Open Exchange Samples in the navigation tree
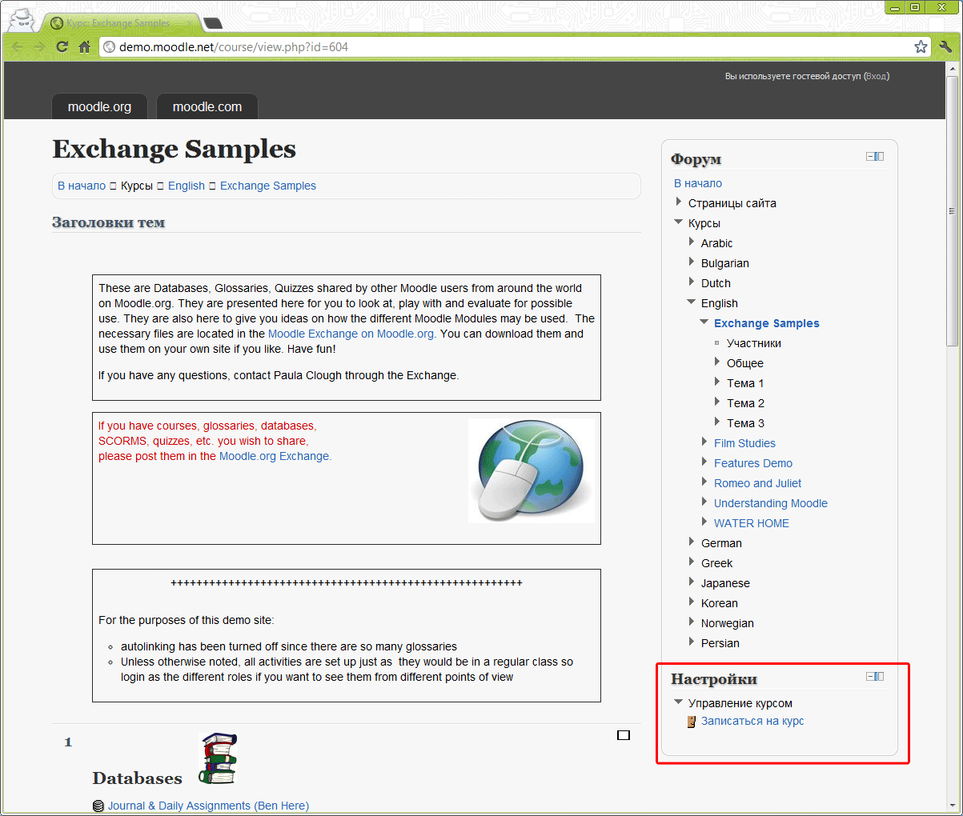 (x=767, y=323)
